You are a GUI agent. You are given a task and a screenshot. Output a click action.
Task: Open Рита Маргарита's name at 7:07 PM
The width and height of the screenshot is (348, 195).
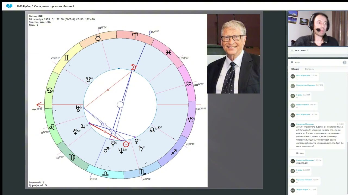coord(303,75)
